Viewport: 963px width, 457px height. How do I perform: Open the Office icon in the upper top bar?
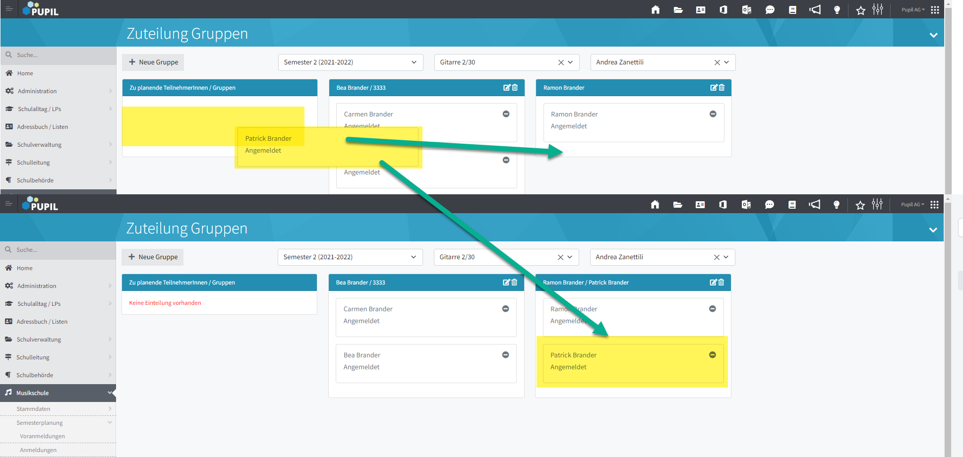click(723, 9)
